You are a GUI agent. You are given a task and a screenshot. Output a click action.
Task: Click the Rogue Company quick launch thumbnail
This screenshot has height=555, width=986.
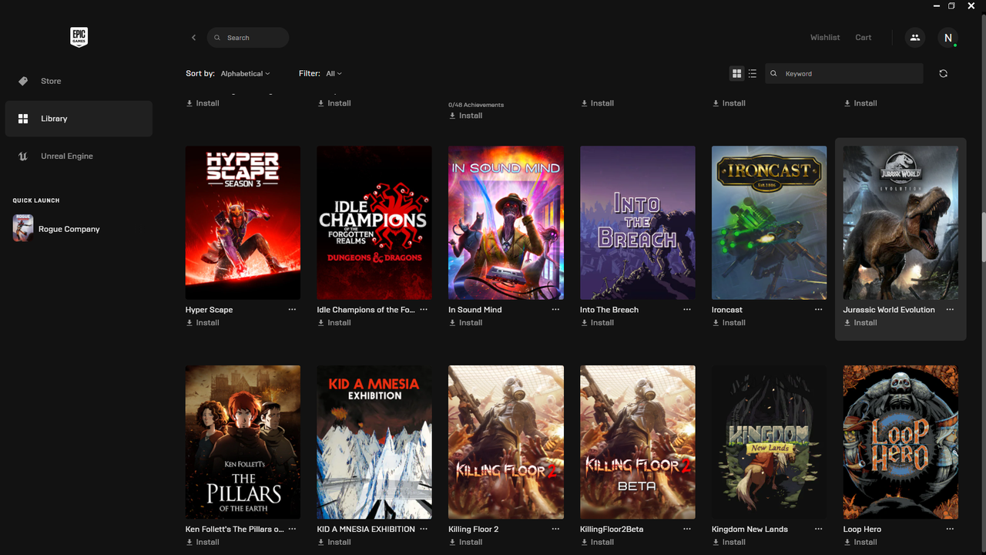tap(23, 228)
